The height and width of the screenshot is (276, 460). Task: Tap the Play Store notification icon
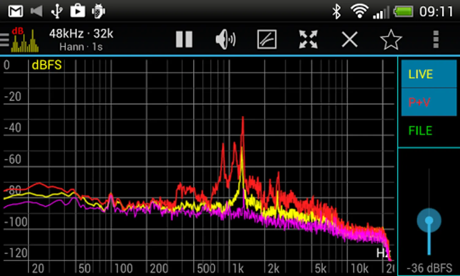(x=78, y=11)
